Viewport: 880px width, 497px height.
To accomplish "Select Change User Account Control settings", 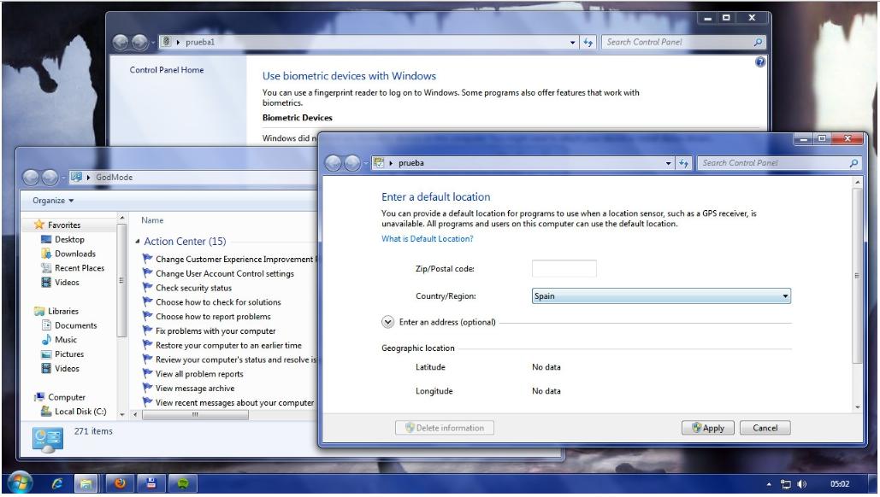I will [224, 273].
